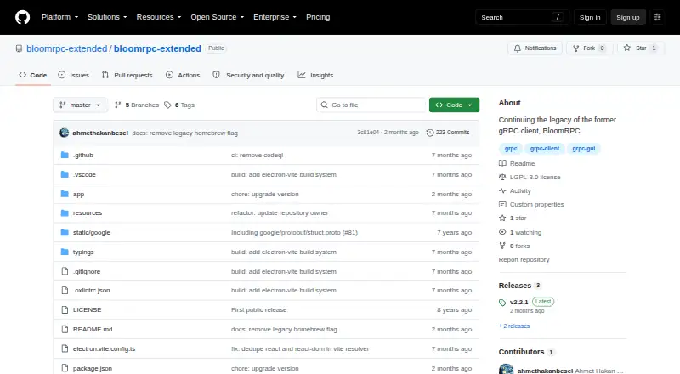
Task: Click the static/google folder icon
Action: point(65,233)
